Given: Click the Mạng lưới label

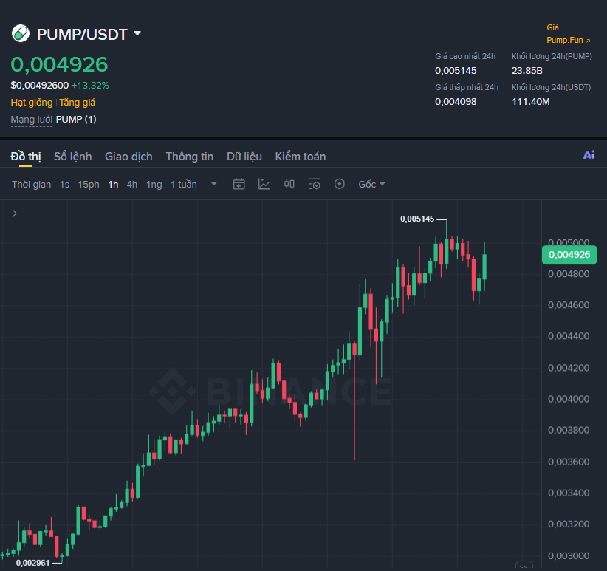Looking at the screenshot, I should tap(31, 120).
